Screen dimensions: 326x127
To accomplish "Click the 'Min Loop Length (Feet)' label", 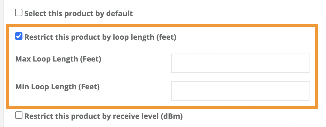I will click(57, 87).
